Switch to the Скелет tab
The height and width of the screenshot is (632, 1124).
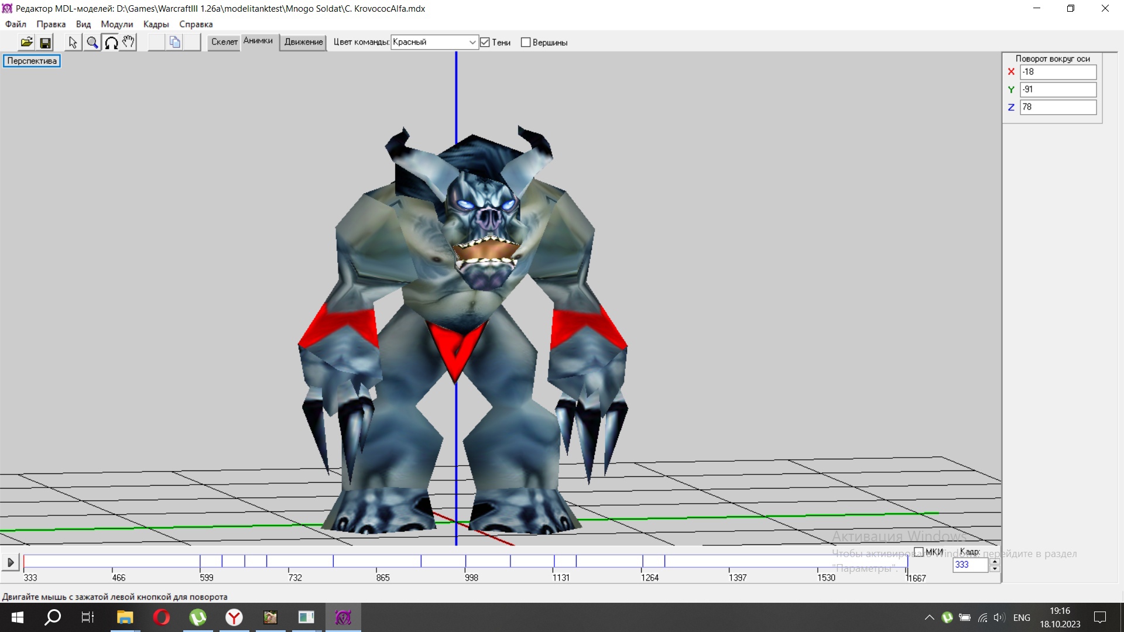[x=224, y=42]
